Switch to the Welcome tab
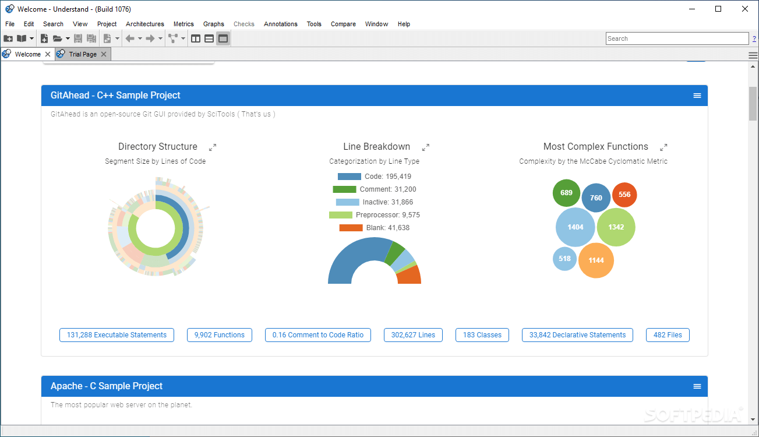 27,54
